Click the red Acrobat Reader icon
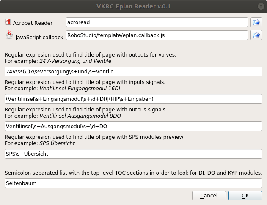The height and width of the screenshot is (205, 267). coord(8,22)
